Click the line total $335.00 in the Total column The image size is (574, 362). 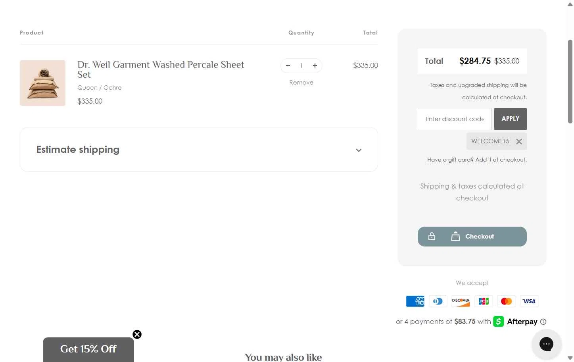[365, 65]
